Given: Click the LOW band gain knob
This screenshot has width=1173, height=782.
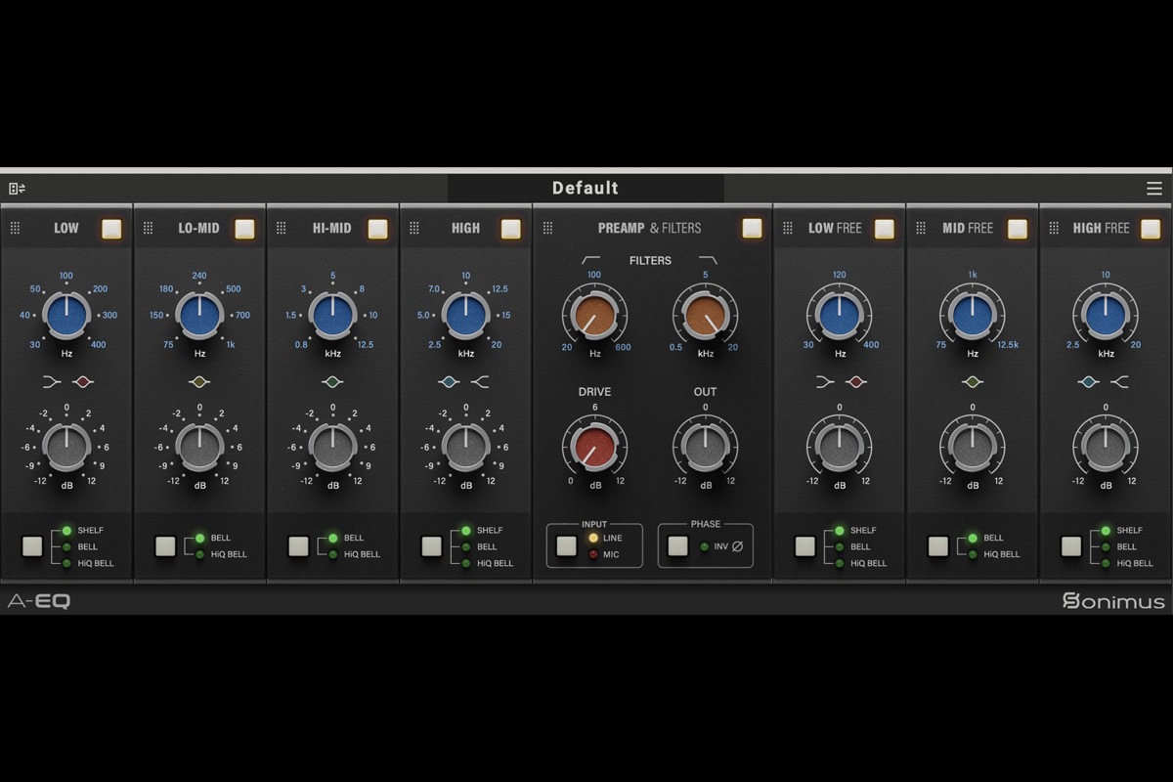Looking at the screenshot, I should (66, 447).
